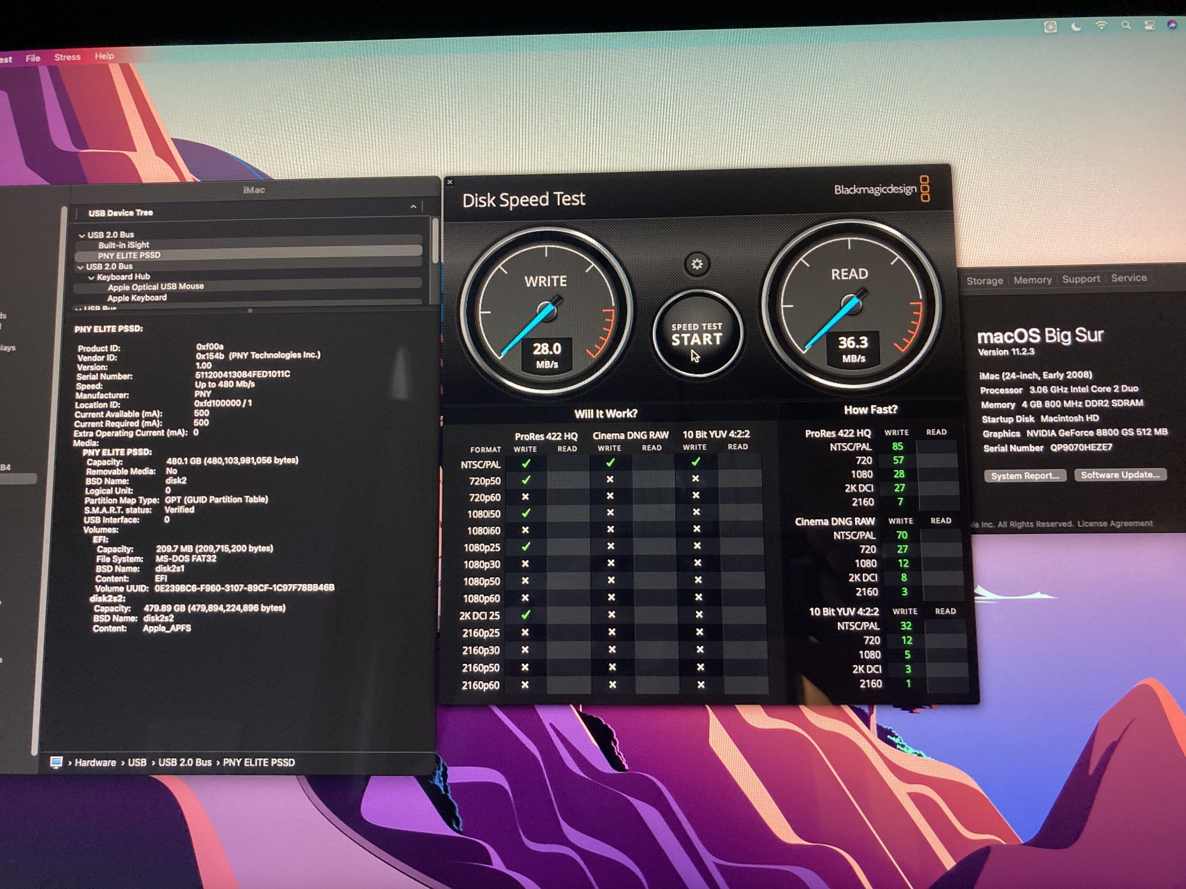
Task: Open Control Center in menu bar
Action: coord(1149,25)
